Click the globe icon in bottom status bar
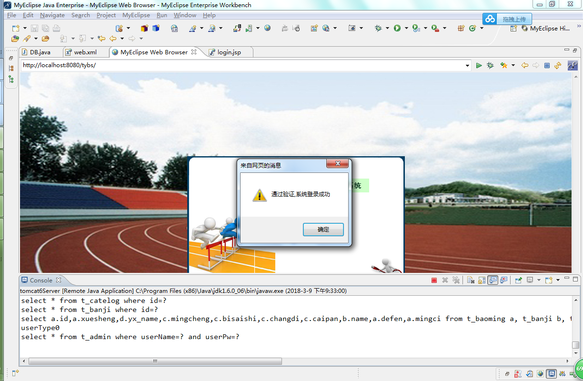This screenshot has width=583, height=381. pyautogui.click(x=540, y=374)
